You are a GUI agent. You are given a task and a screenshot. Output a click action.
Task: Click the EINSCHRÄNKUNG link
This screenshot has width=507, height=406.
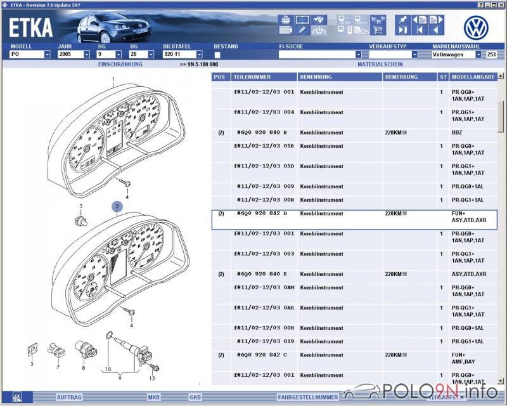(x=120, y=64)
